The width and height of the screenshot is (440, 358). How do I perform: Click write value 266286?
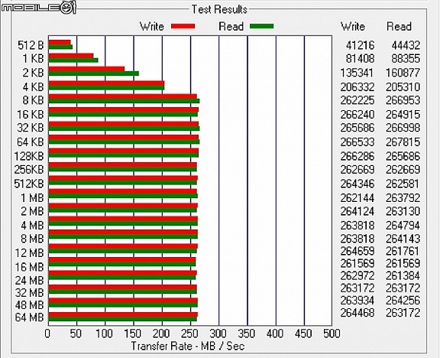point(357,156)
